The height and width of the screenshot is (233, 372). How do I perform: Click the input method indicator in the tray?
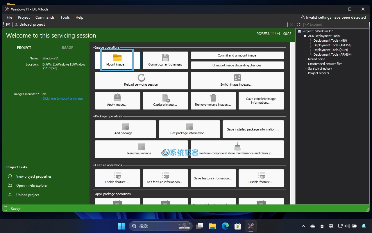[331, 226]
